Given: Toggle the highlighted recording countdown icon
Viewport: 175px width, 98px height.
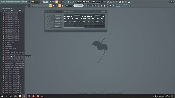Looking at the screenshot, I should [57, 2].
